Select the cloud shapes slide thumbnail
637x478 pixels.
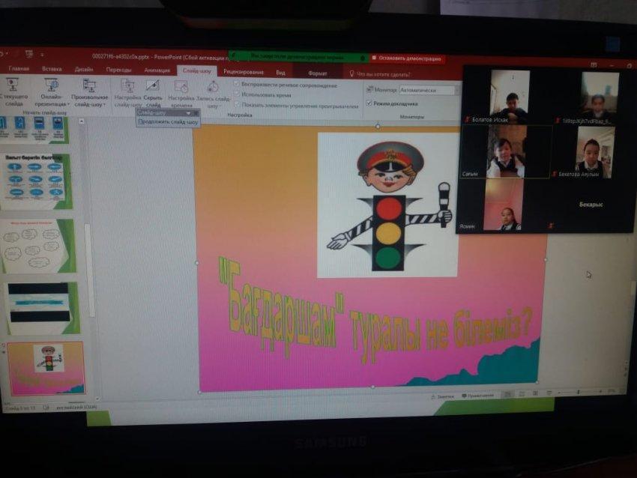point(37,246)
